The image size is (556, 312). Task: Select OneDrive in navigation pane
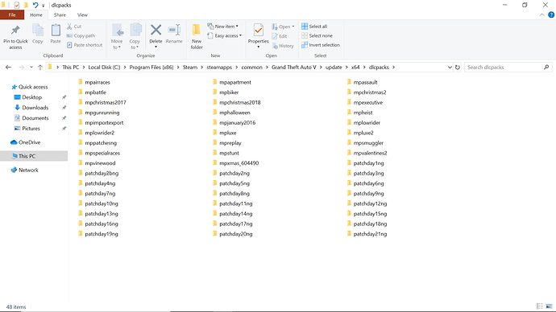pyautogui.click(x=30, y=142)
